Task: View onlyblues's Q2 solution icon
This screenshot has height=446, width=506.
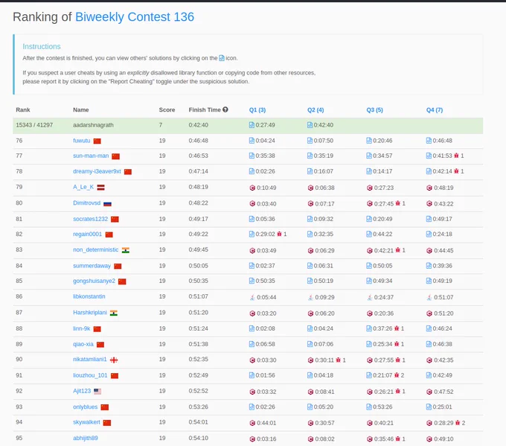Action: [310, 407]
